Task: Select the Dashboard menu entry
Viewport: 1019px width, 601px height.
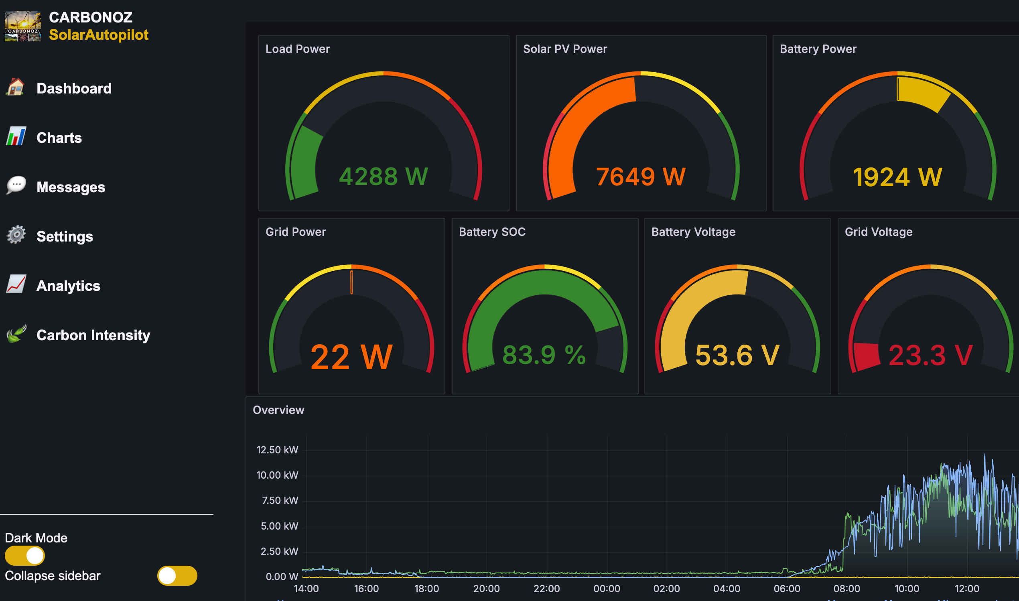Action: [74, 88]
